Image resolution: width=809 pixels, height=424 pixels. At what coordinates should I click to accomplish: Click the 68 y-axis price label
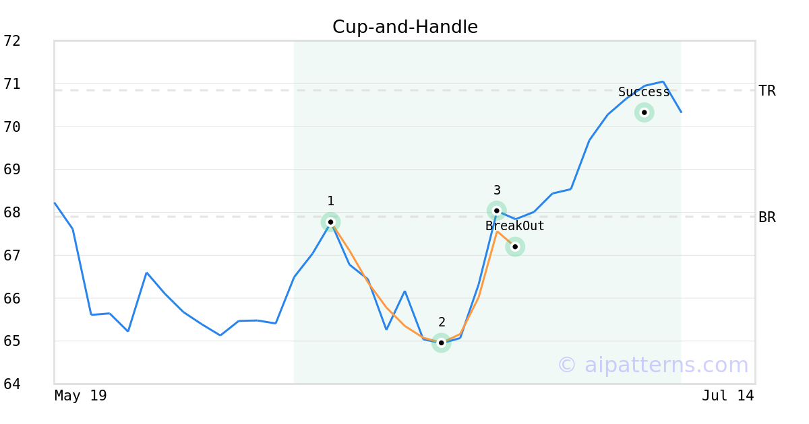click(x=12, y=213)
